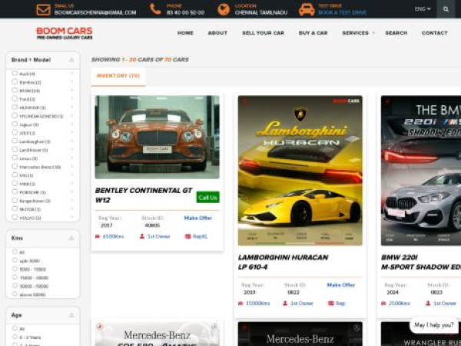Click car icon beside 2500Kms on BMW
The image size is (461, 346).
[383, 304]
